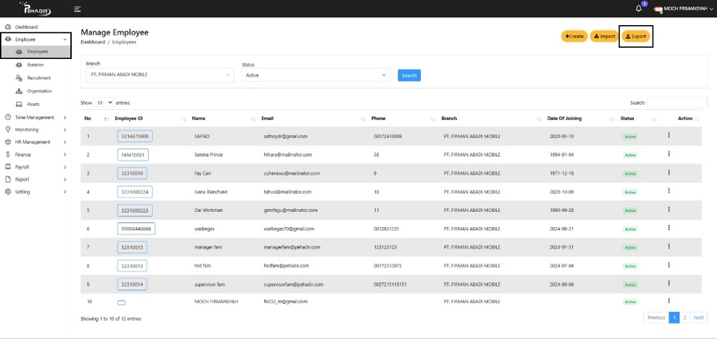Open the Status dropdown filter
This screenshot has height=339, width=717.
315,75
